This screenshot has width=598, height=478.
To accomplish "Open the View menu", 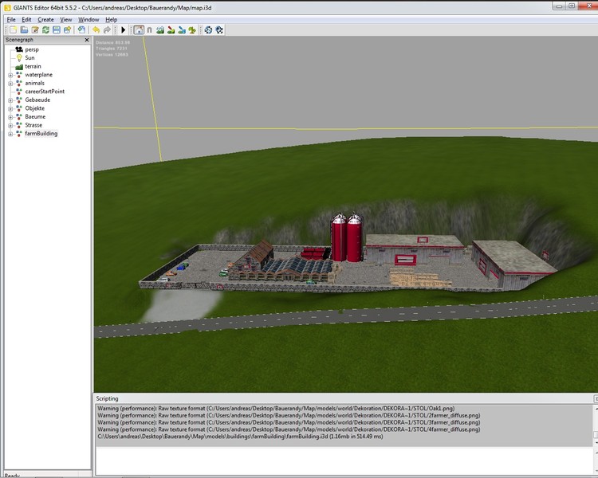I will (65, 19).
